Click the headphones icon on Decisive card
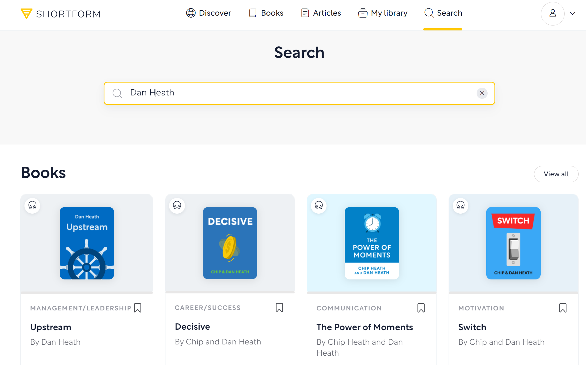The height and width of the screenshot is (365, 586). click(x=177, y=205)
